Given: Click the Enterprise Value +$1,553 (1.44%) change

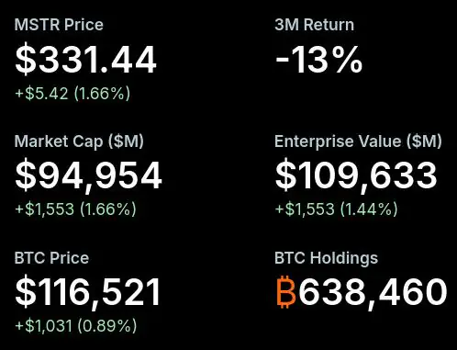Looking at the screenshot, I should tap(336, 209).
